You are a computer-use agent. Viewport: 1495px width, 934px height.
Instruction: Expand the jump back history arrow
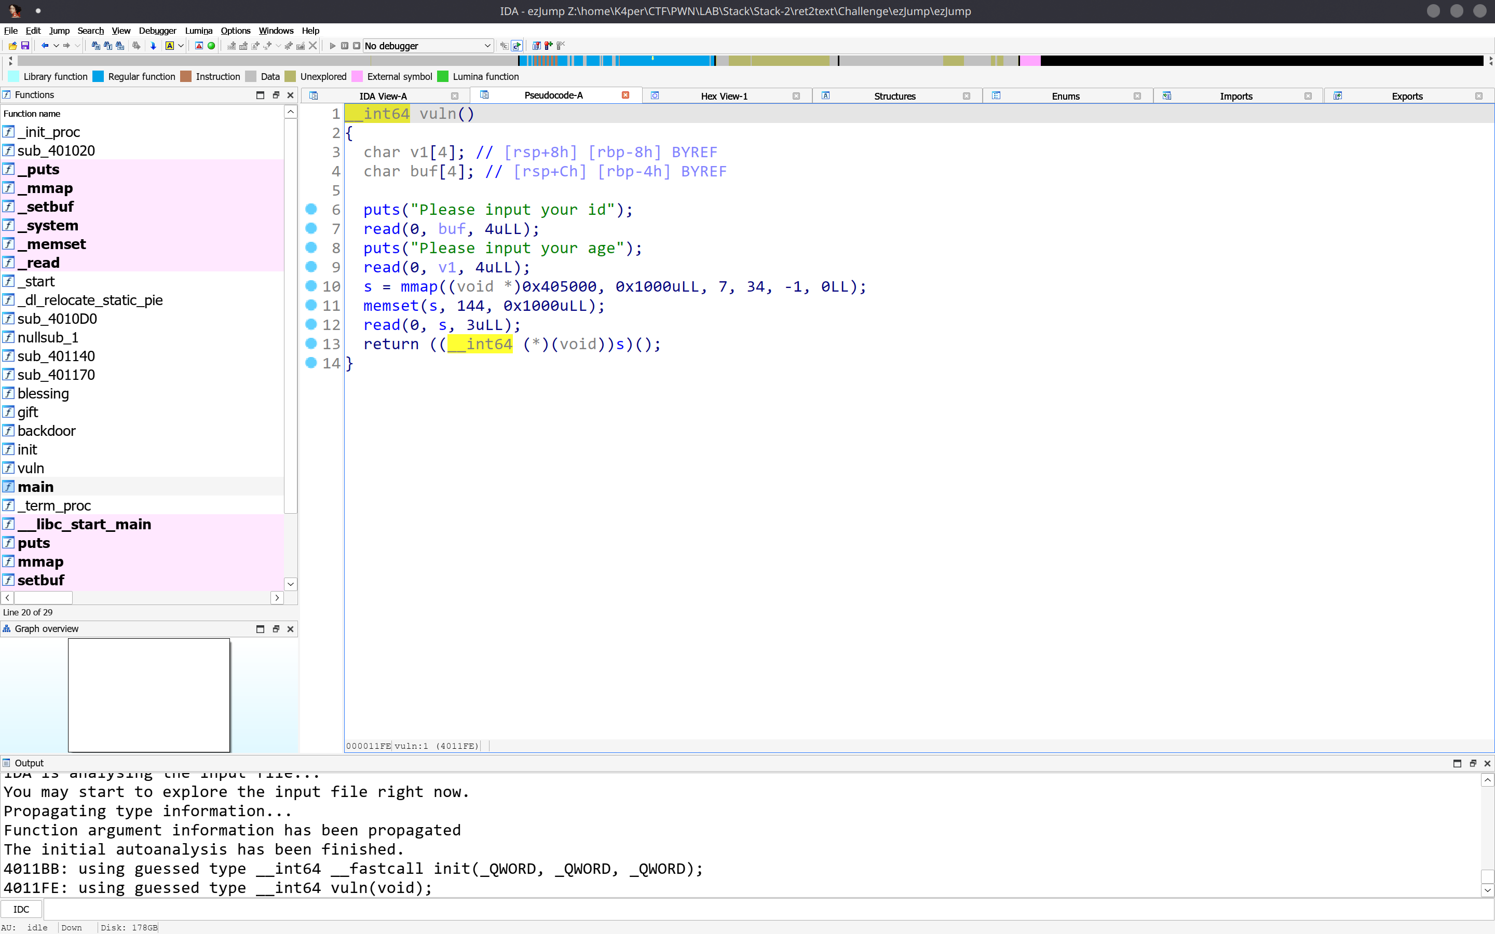click(x=56, y=46)
